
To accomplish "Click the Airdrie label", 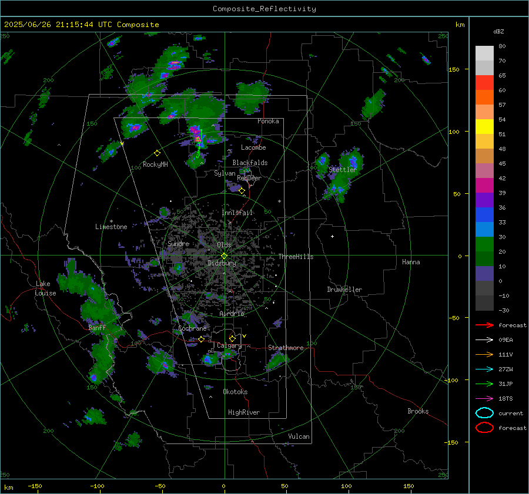I will click(x=232, y=314).
